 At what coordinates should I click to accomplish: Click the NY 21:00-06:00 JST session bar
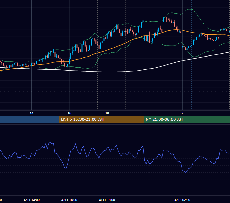tap(187, 119)
